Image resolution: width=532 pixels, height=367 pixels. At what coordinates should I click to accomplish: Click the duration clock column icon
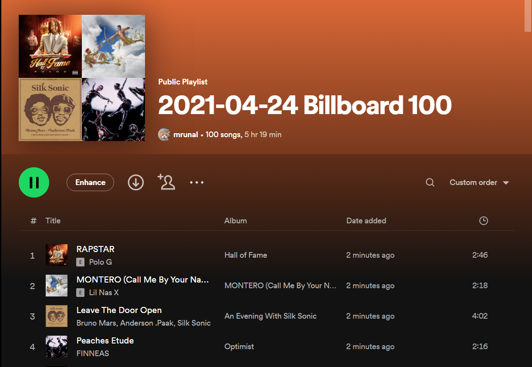click(483, 221)
